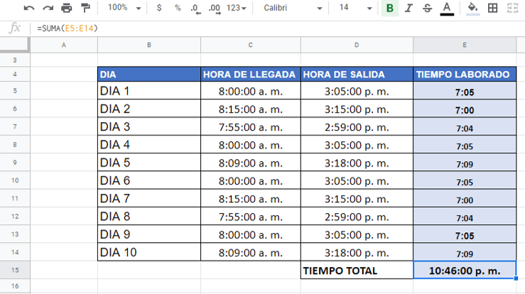Click DIA 4 arrival time cell
The width and height of the screenshot is (525, 294).
point(251,145)
